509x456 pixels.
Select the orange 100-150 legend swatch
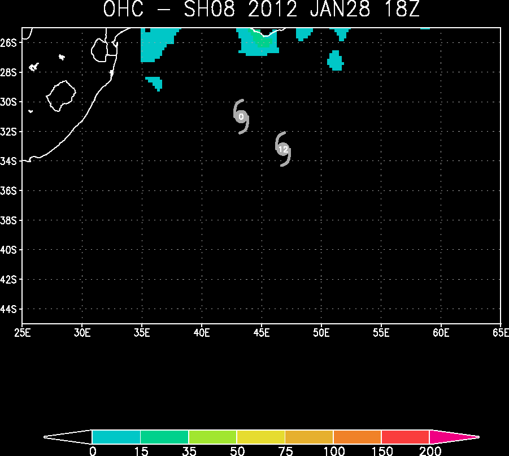click(357, 437)
